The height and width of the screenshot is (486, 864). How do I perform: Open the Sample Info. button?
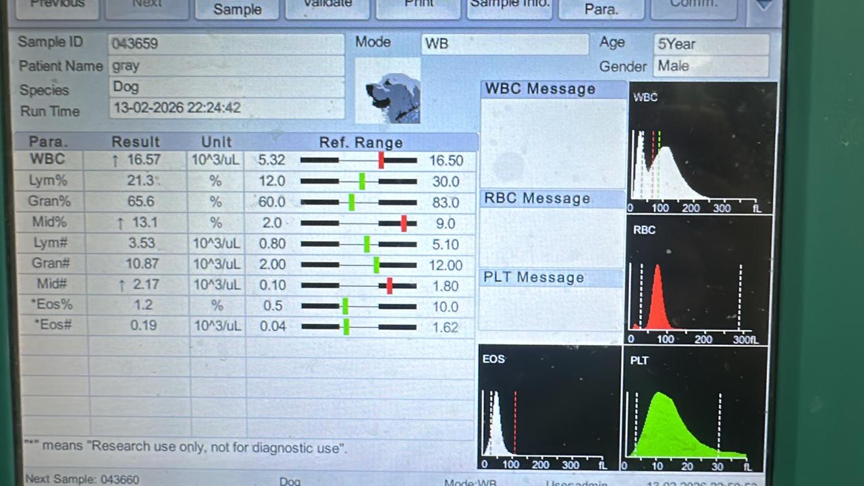click(x=510, y=7)
